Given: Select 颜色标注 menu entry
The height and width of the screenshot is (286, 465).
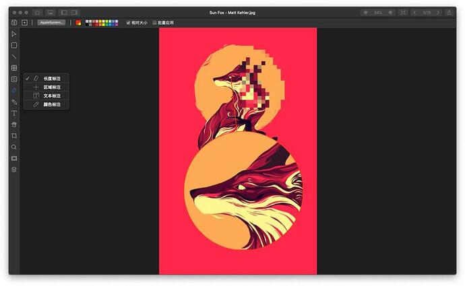Looking at the screenshot, I should coord(52,104).
